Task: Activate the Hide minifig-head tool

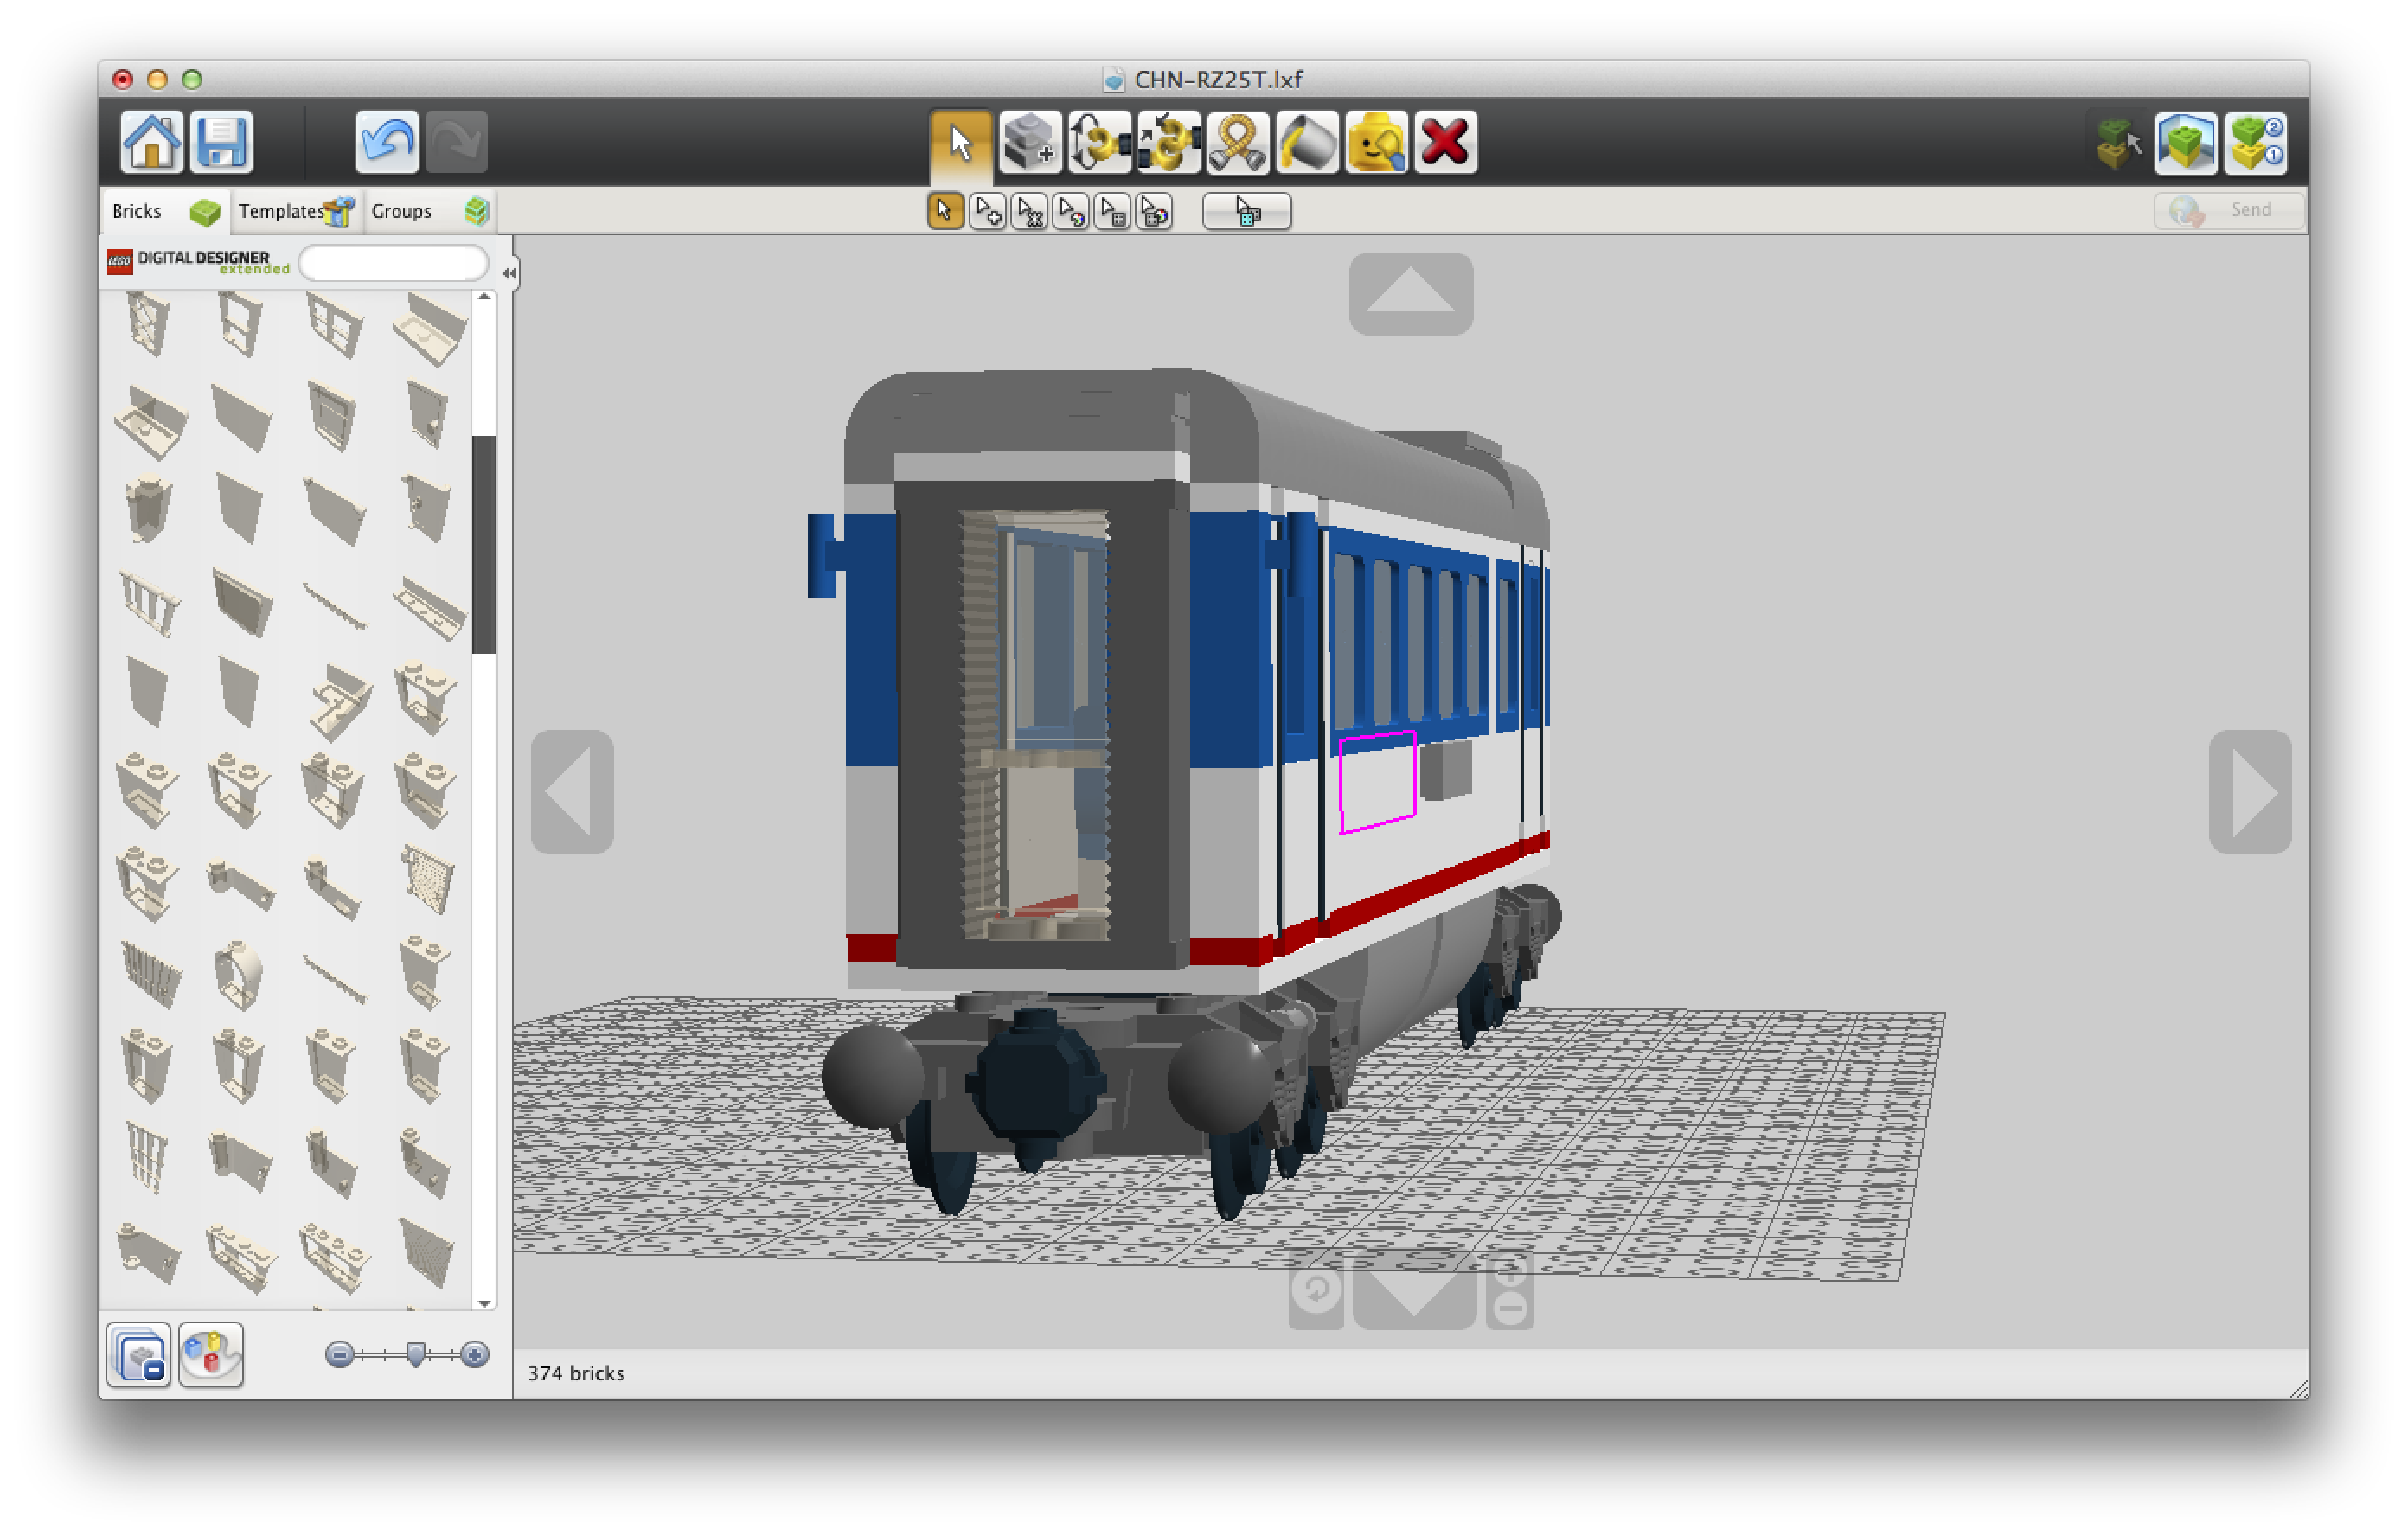Action: pyautogui.click(x=1376, y=143)
